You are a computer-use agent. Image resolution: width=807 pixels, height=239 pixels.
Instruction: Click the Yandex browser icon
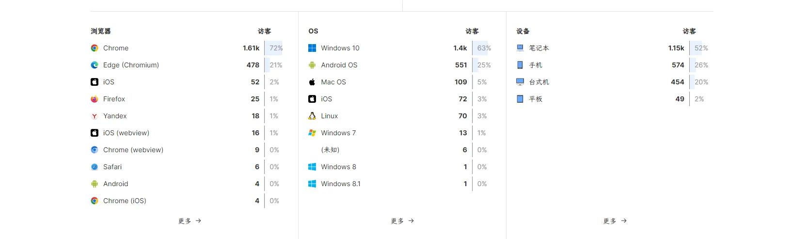(x=95, y=116)
